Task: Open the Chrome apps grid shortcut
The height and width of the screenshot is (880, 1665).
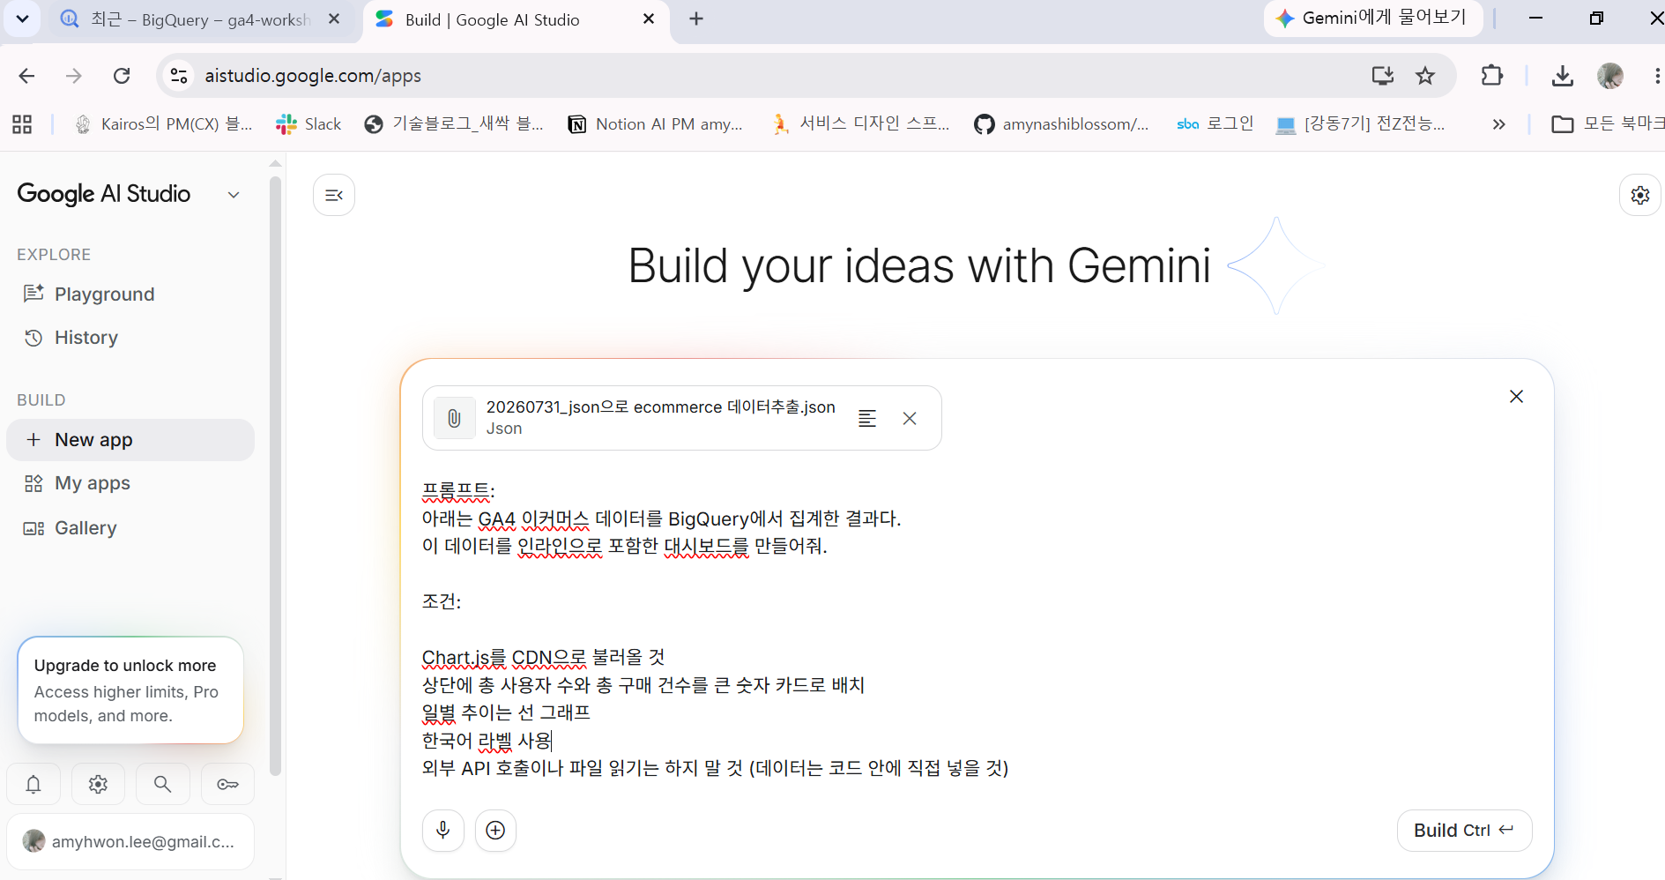Action: (x=22, y=124)
